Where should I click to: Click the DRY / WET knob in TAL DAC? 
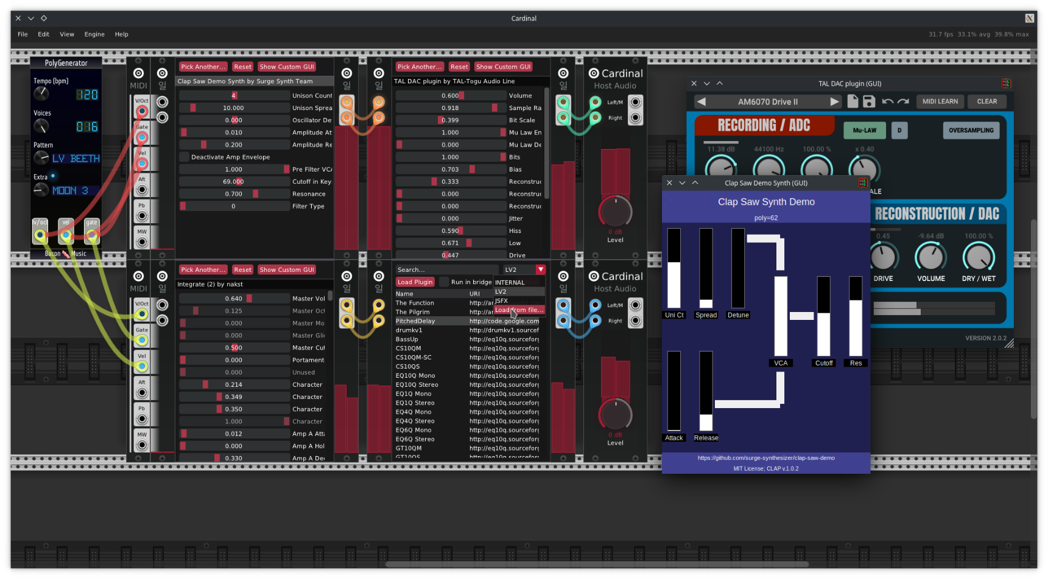979,257
